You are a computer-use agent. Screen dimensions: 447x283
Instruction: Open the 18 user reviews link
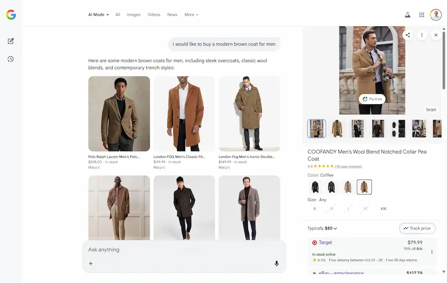point(348,167)
